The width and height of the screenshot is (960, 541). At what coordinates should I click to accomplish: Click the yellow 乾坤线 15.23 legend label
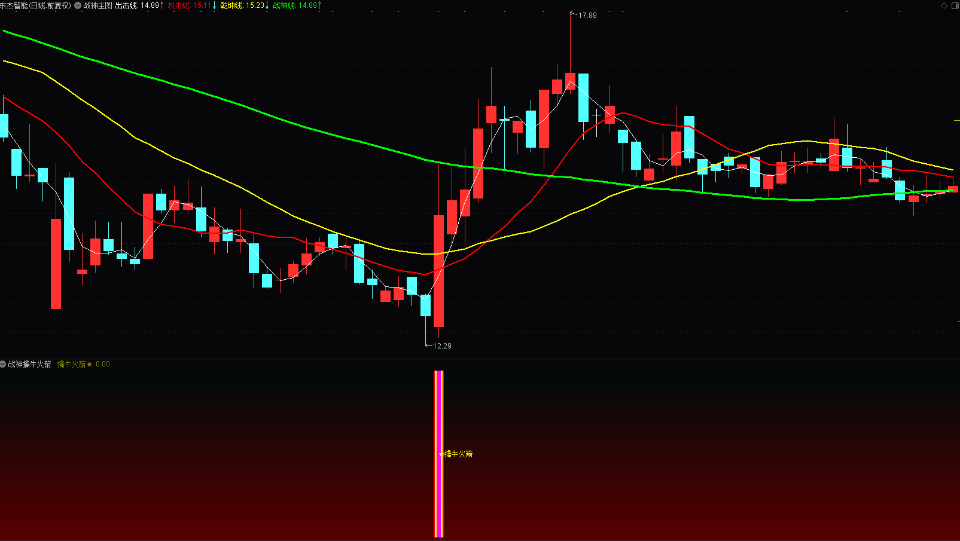coord(243,5)
